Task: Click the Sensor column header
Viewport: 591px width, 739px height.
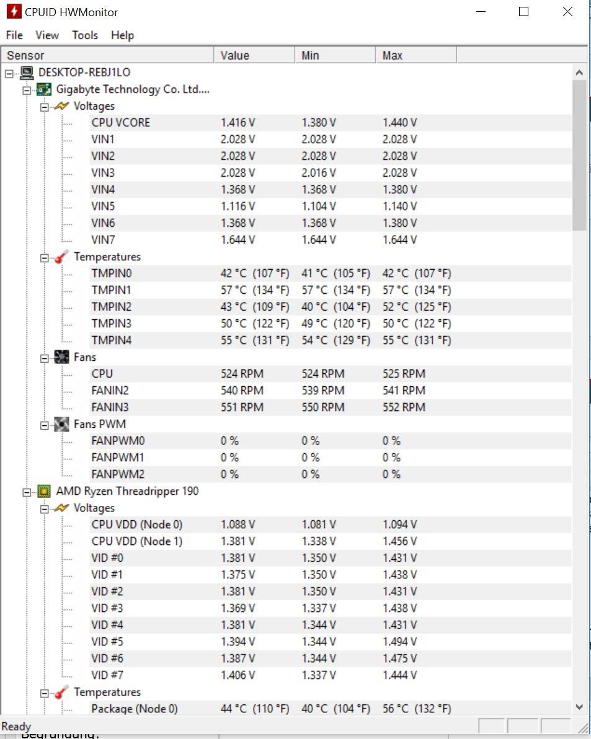Action: point(107,55)
